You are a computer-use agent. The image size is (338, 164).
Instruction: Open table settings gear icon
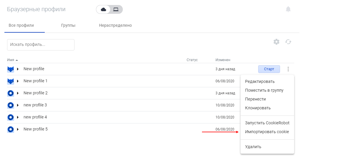point(276,42)
